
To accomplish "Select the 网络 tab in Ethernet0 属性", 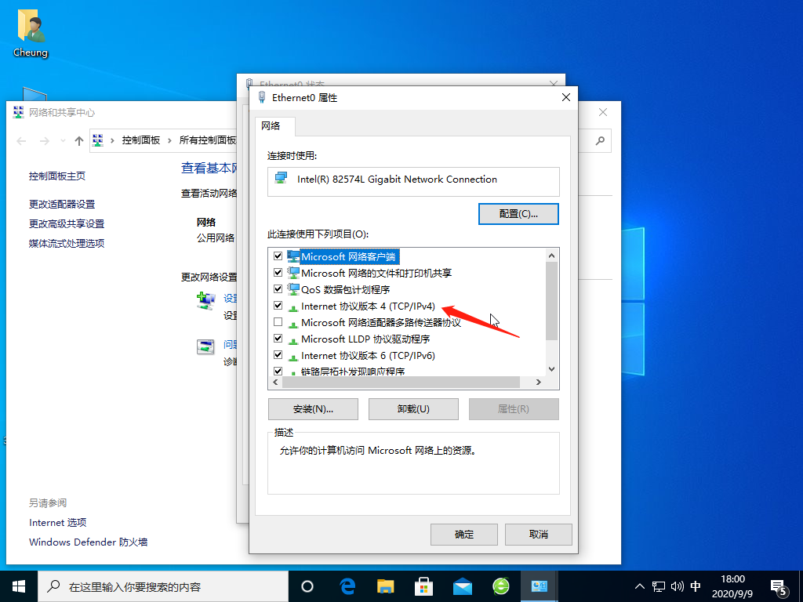I will 271,125.
